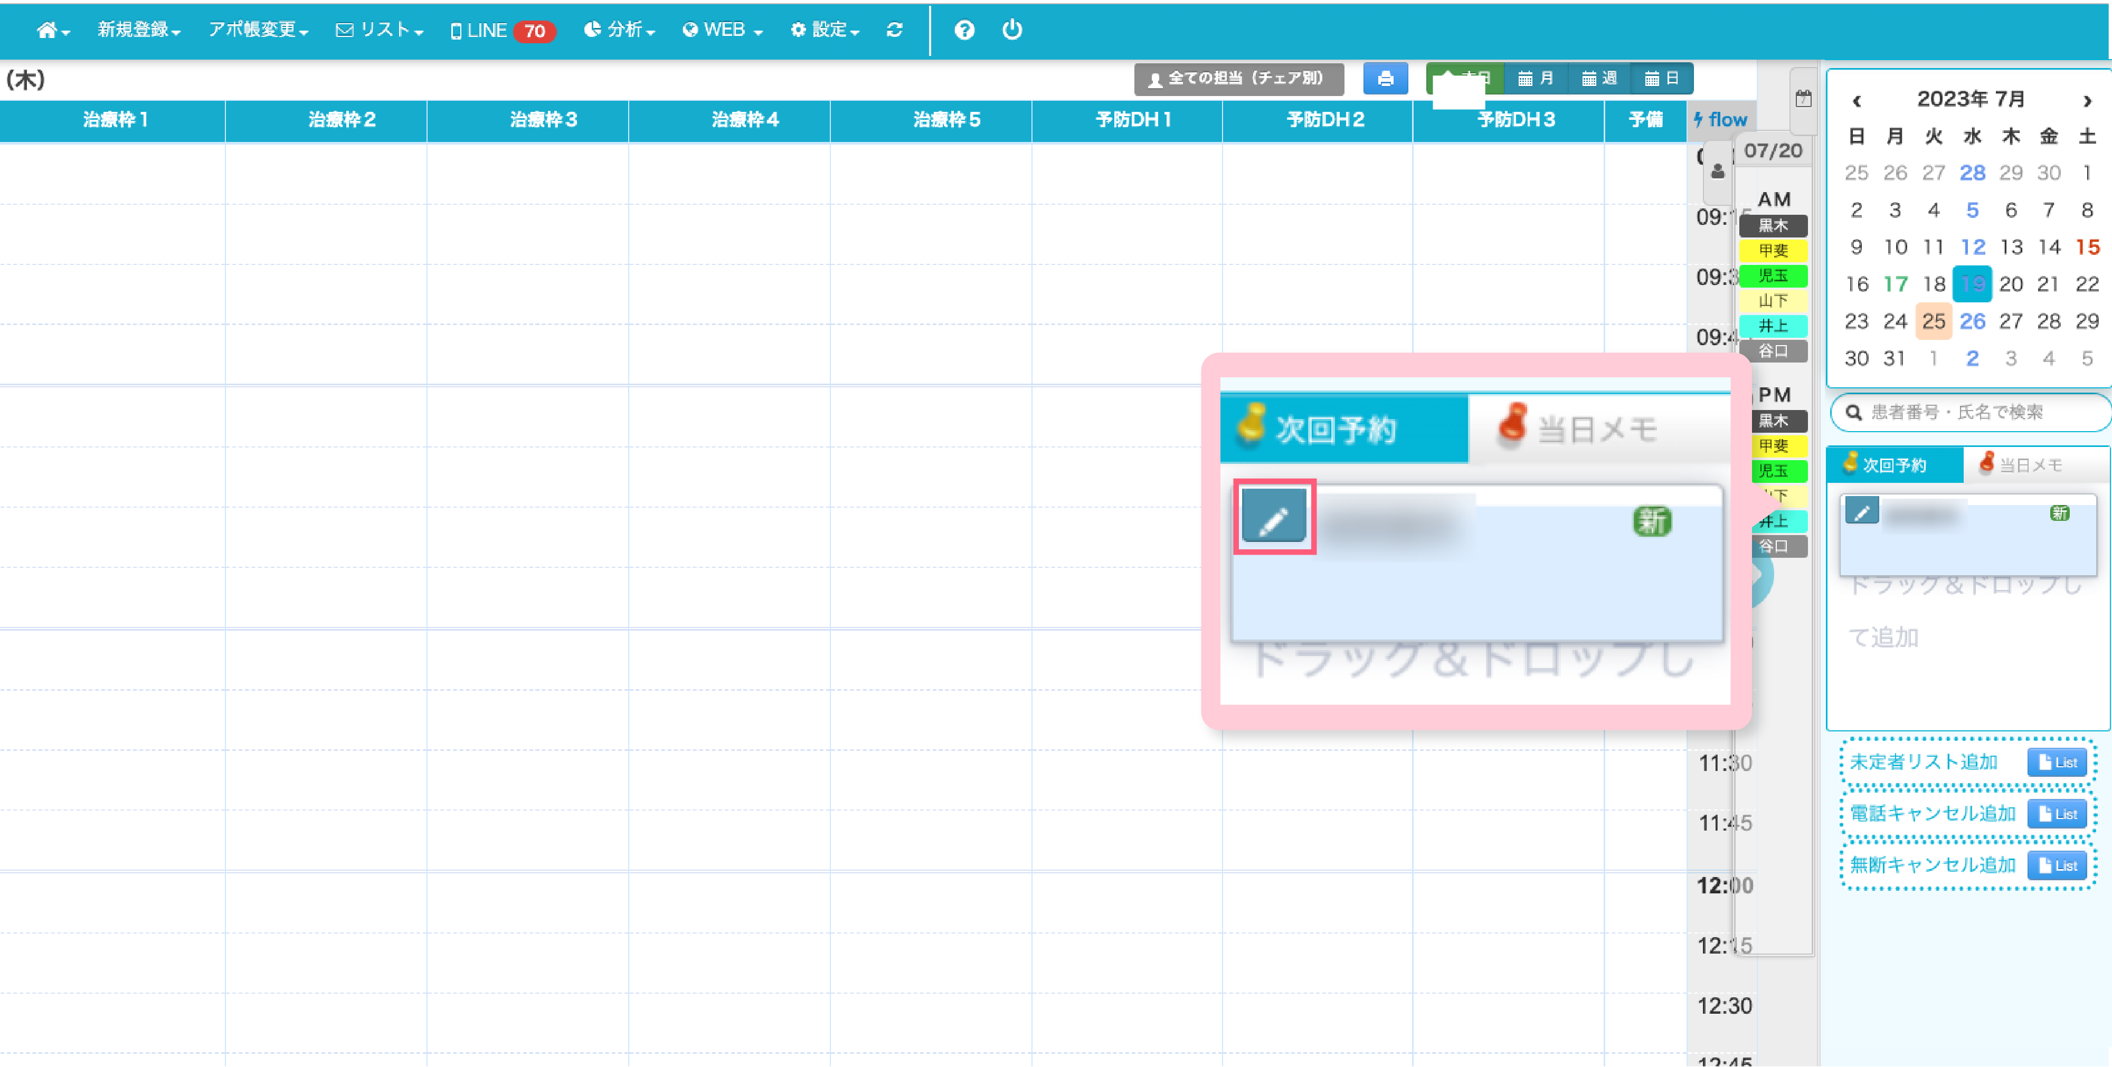Expand the 新規登録 dropdown menu
The width and height of the screenshot is (2112, 1067).
(x=138, y=30)
